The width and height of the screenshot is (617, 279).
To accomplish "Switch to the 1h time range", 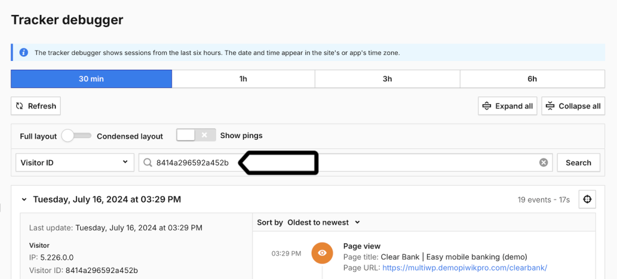I will click(243, 79).
